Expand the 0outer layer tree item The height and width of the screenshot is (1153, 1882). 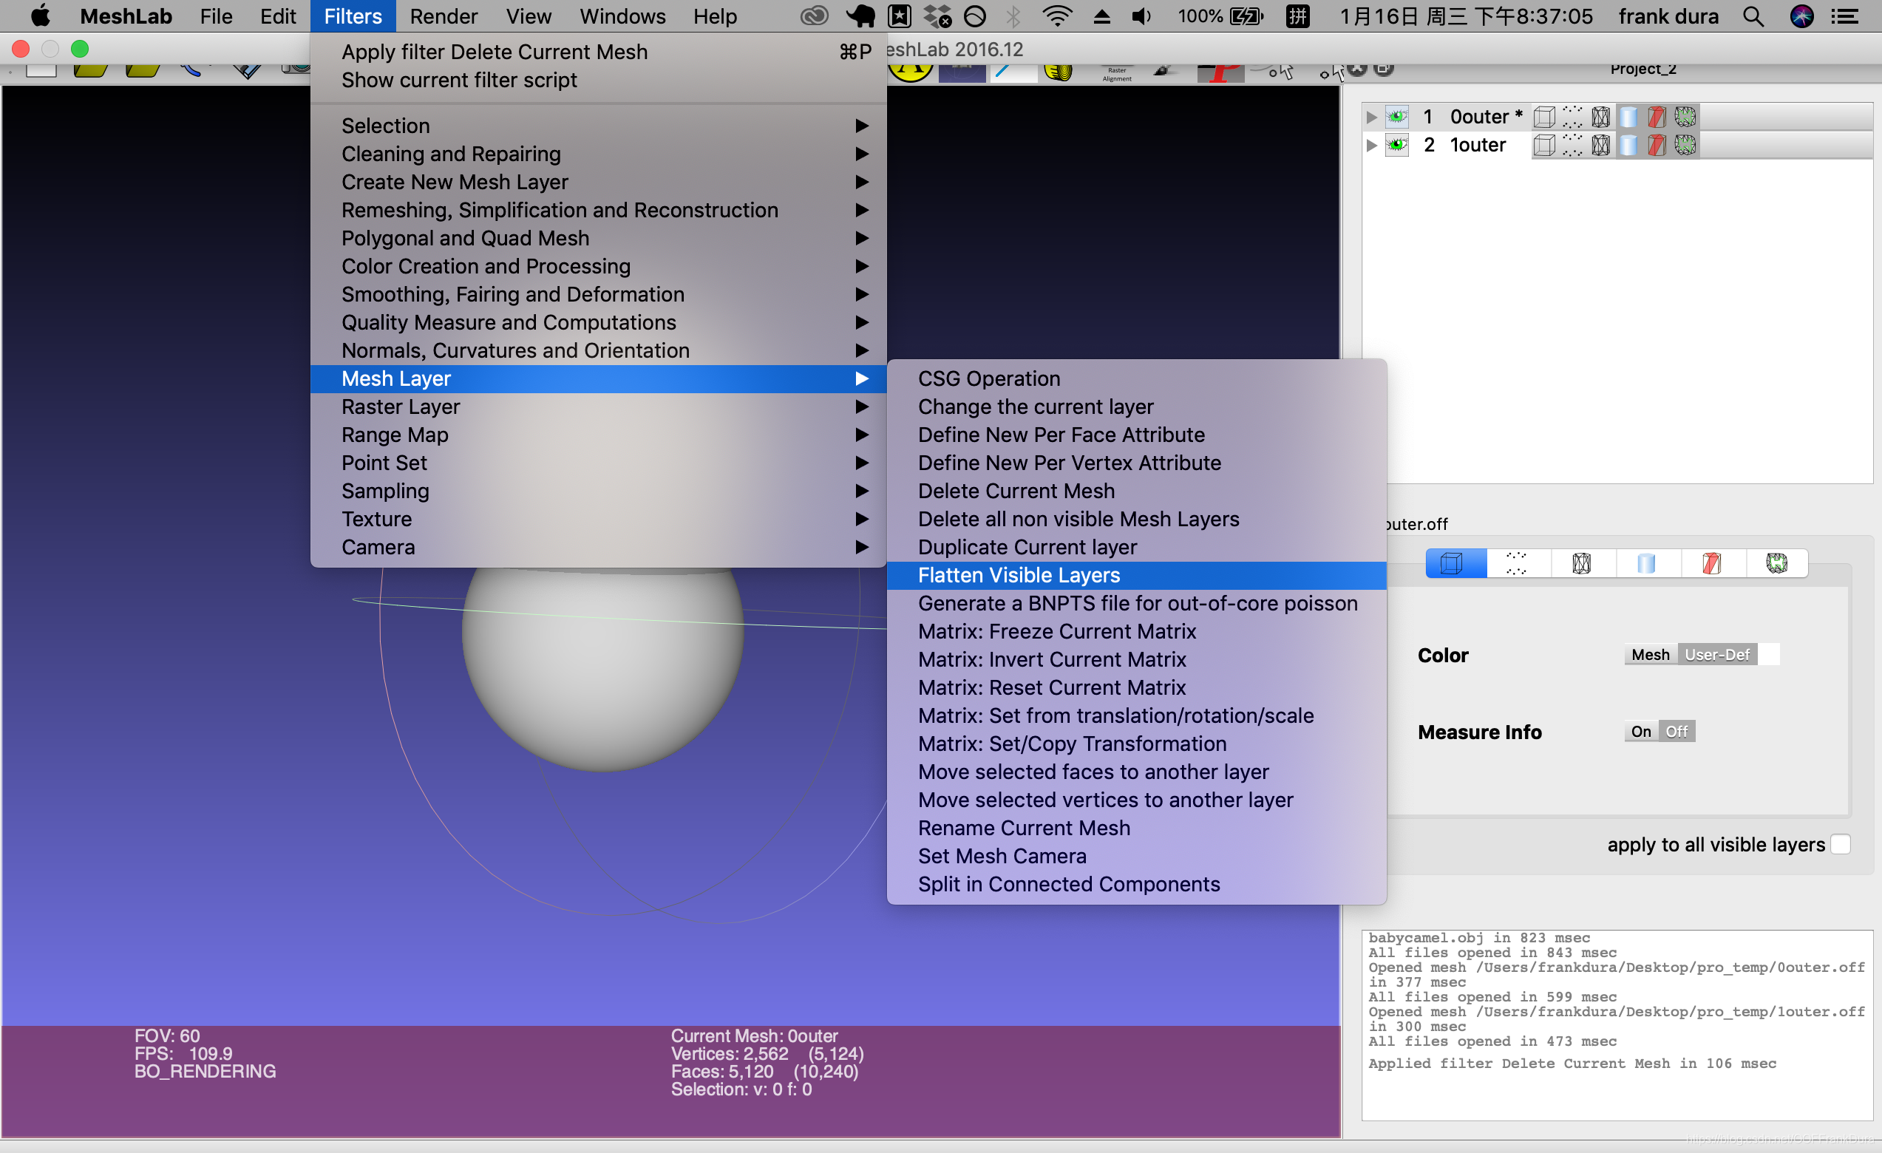click(x=1372, y=118)
